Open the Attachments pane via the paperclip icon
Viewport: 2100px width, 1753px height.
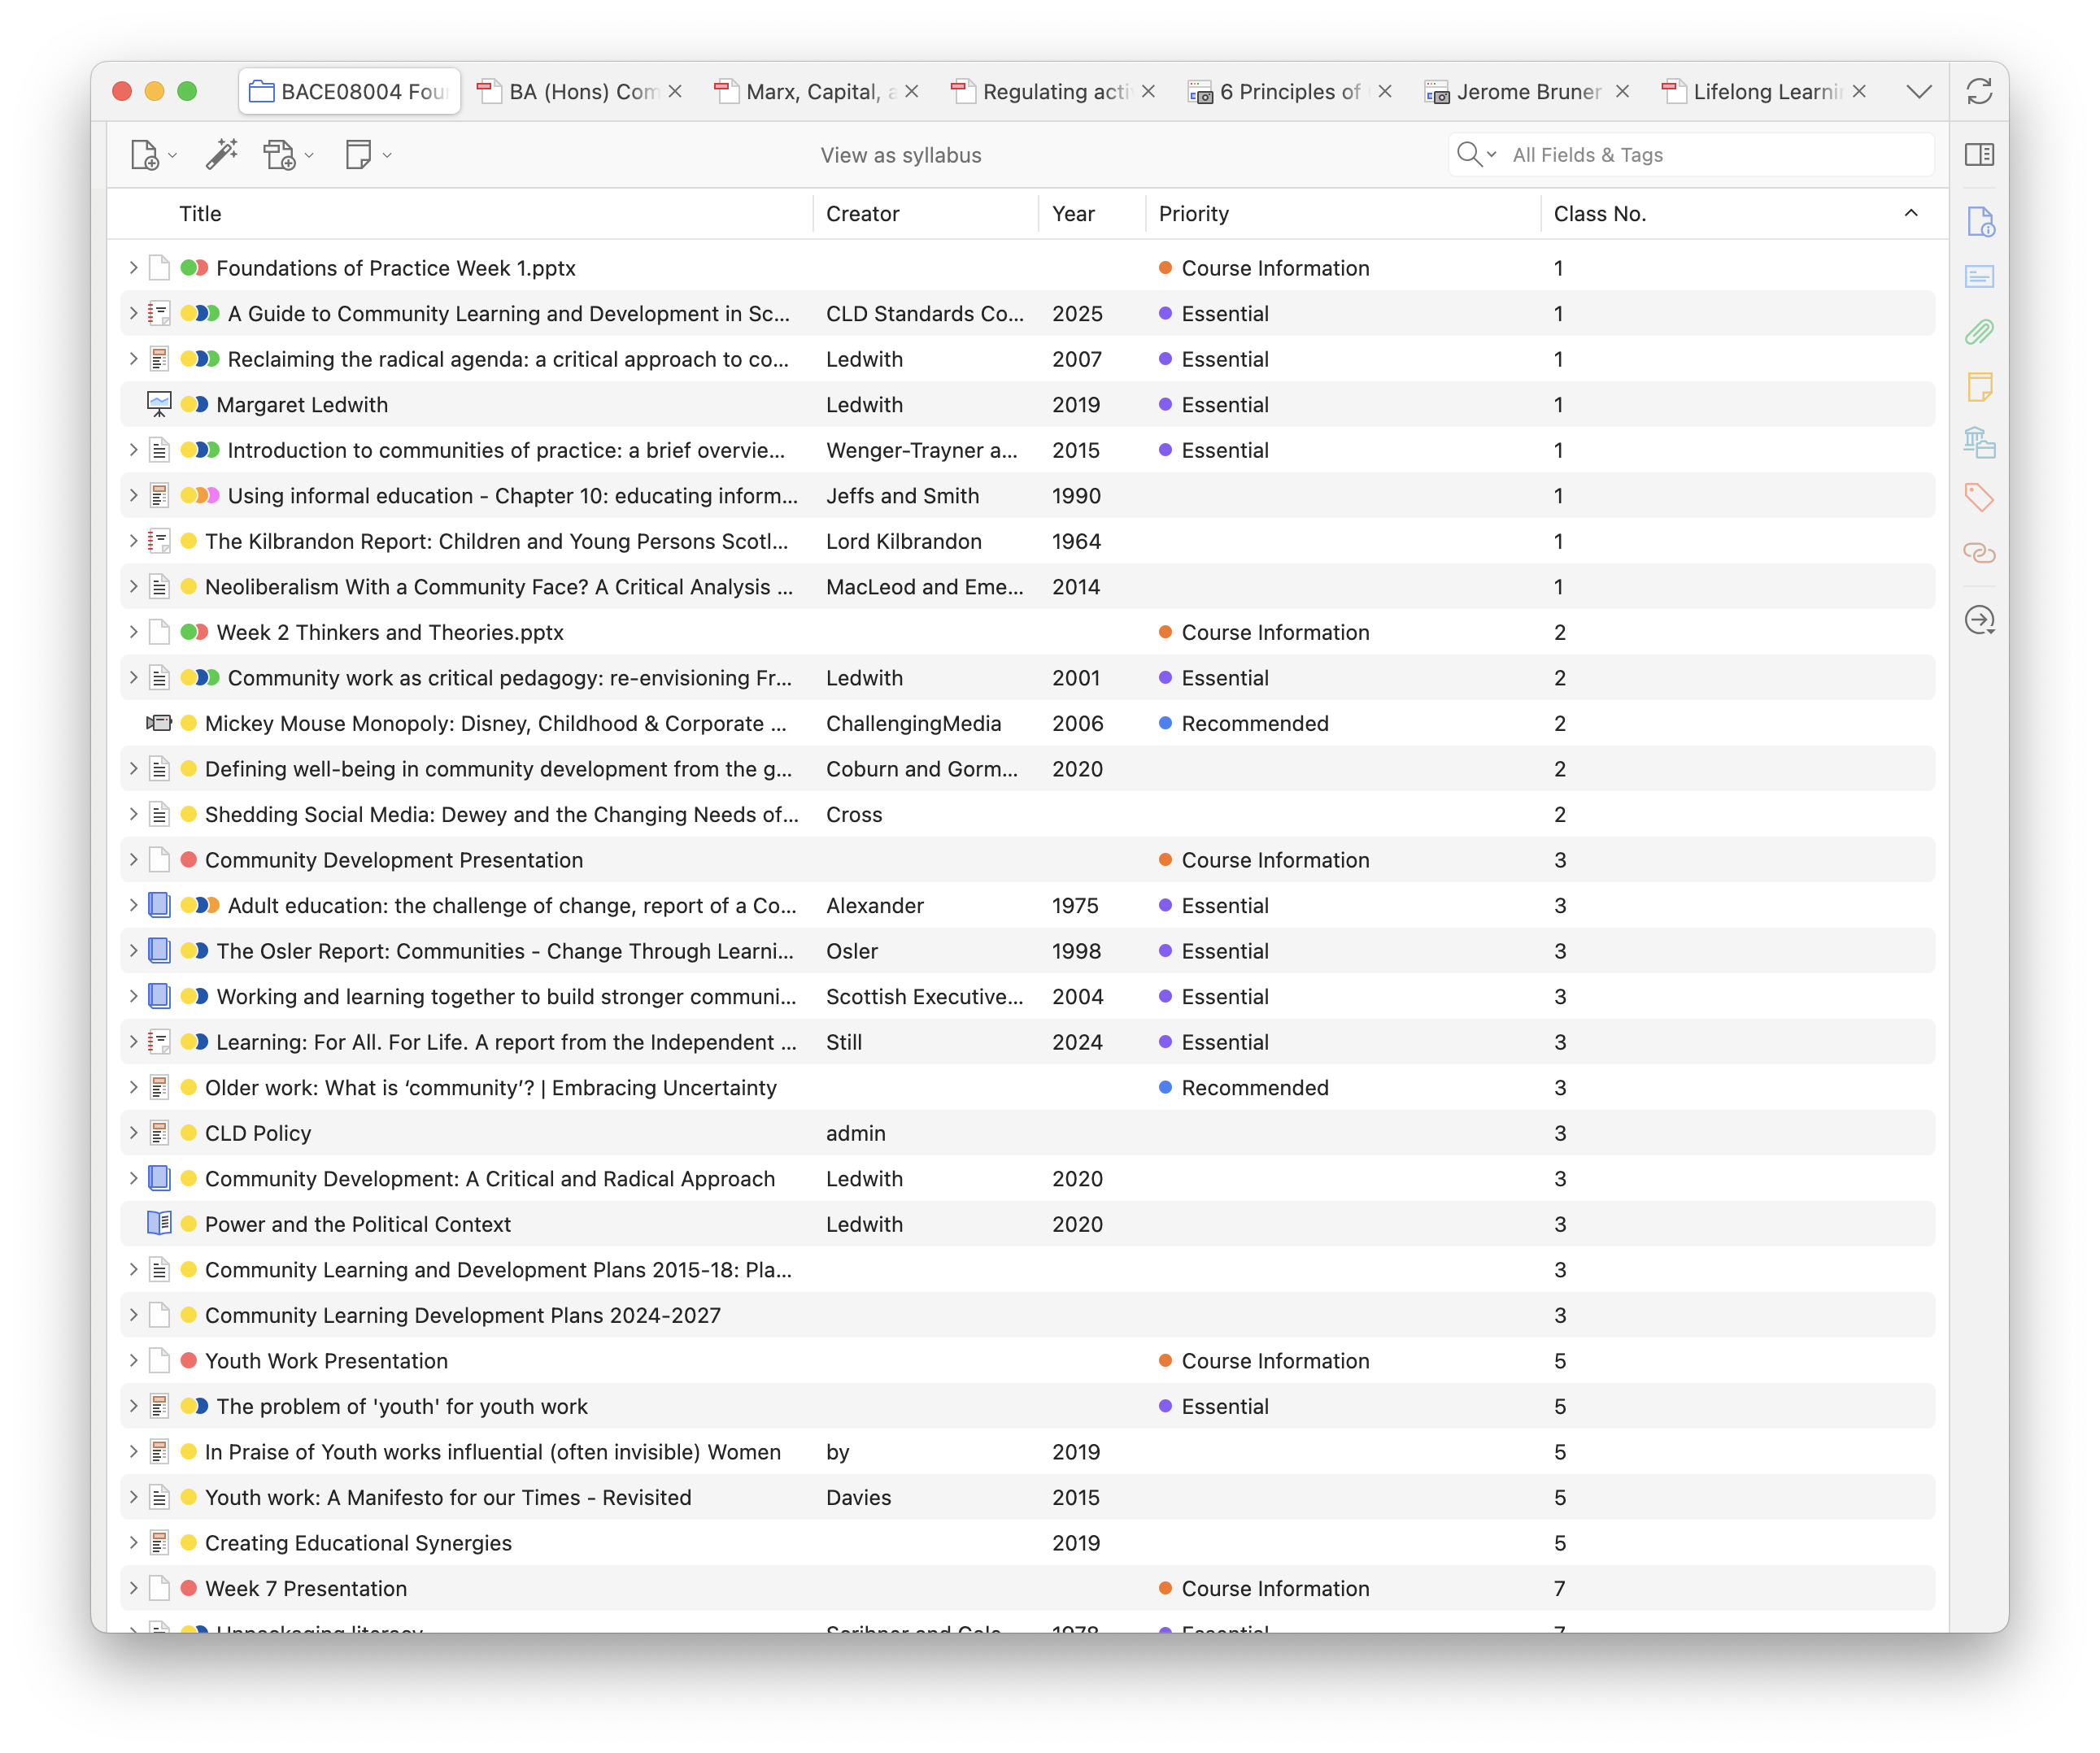point(1979,332)
